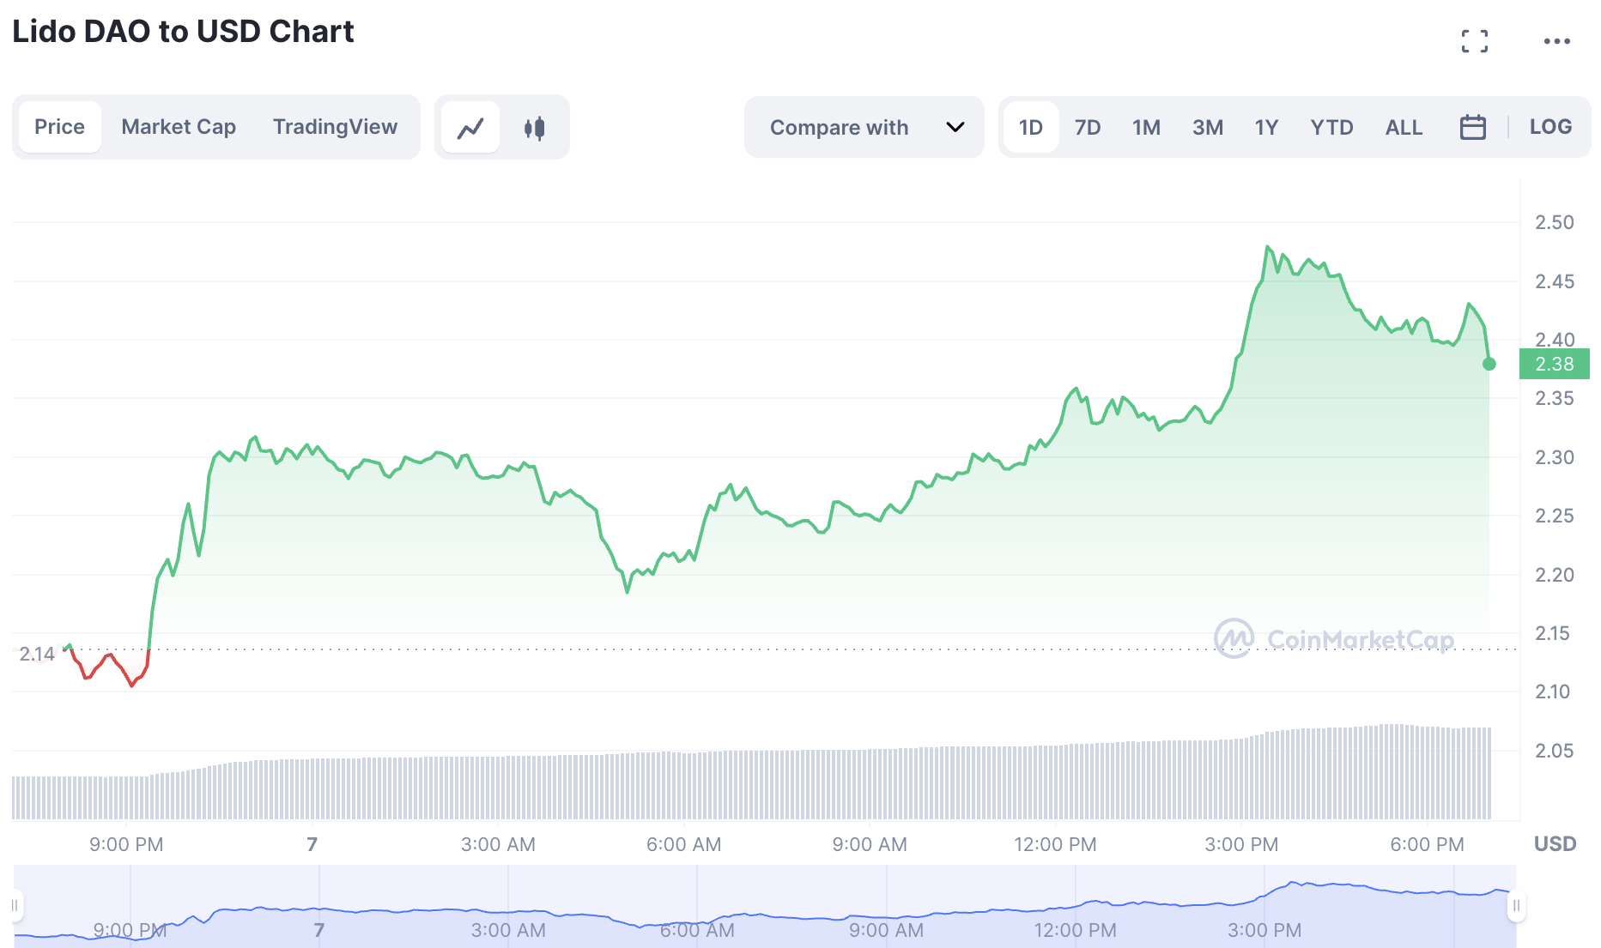The image size is (1601, 948).
Task: Click the current price 2.38 label
Action: click(x=1554, y=364)
